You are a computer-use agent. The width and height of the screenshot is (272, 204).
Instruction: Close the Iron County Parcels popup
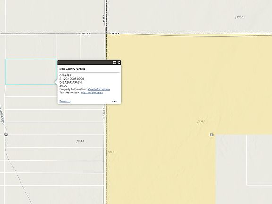[119, 63]
